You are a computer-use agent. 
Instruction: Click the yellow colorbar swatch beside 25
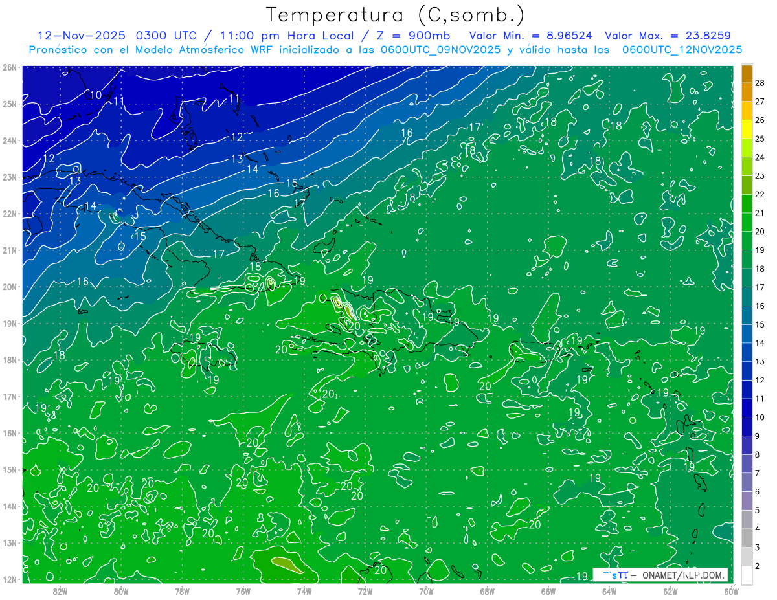tap(747, 129)
